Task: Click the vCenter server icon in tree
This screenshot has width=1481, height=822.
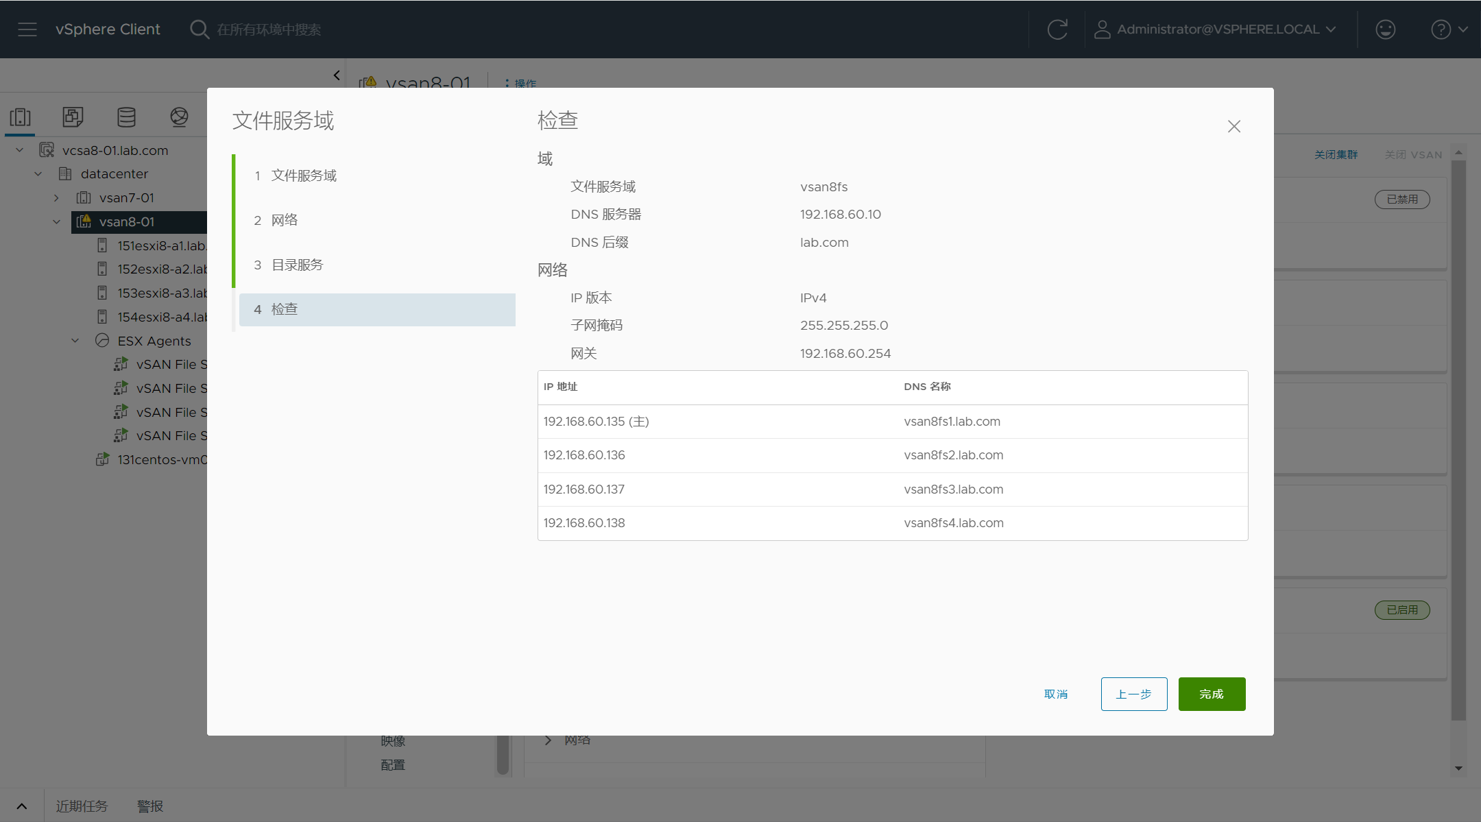Action: click(47, 149)
